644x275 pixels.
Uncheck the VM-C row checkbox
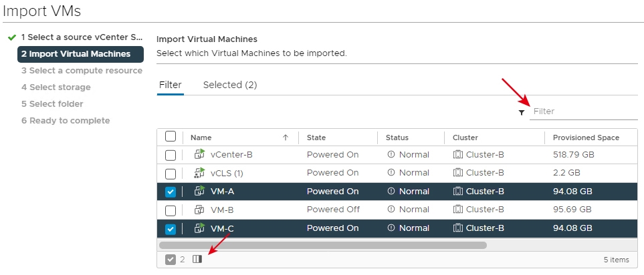tap(171, 229)
